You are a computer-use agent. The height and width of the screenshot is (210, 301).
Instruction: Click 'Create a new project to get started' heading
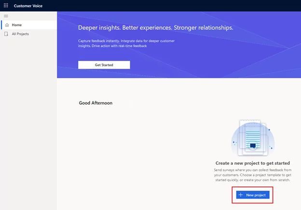pyautogui.click(x=253, y=163)
